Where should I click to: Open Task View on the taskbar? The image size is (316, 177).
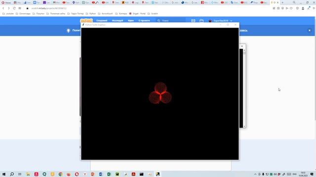point(20,174)
